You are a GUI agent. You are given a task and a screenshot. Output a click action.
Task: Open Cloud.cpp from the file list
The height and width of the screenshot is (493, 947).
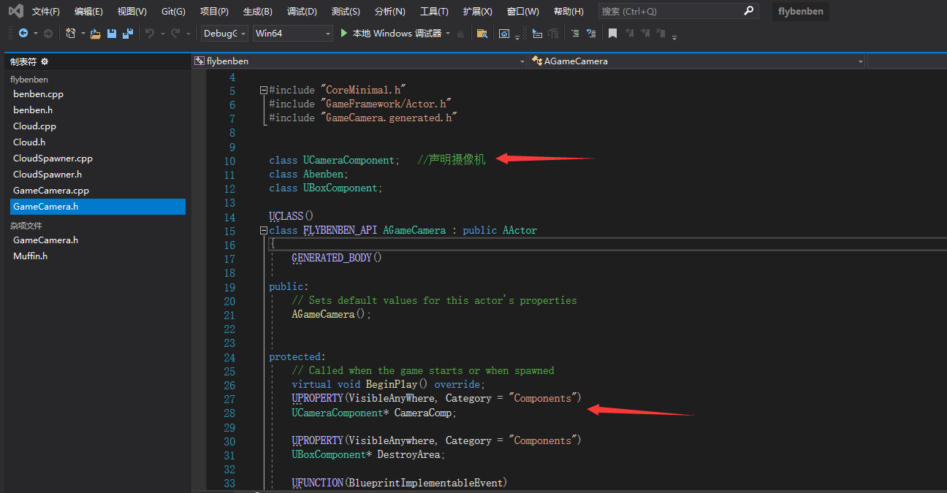(x=34, y=126)
